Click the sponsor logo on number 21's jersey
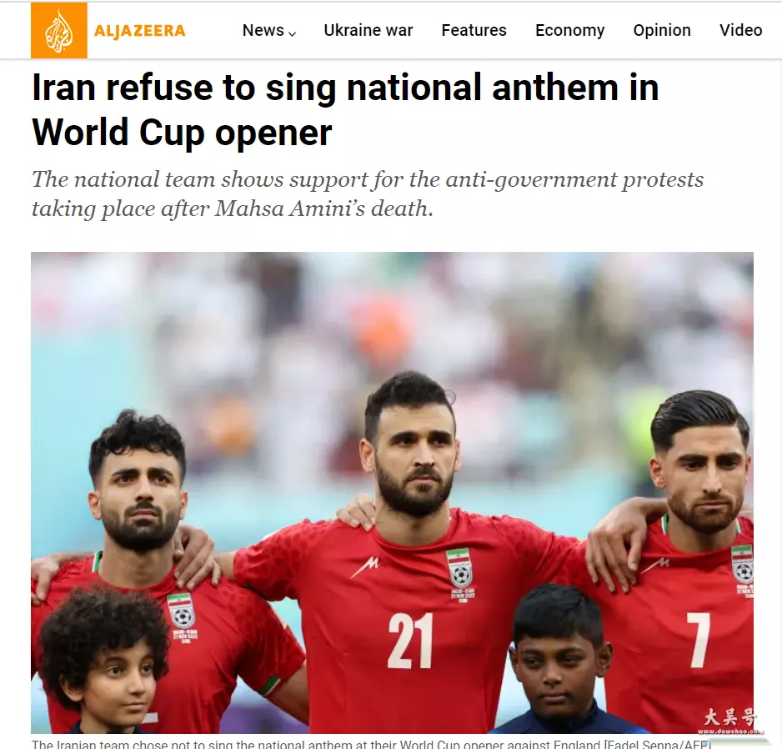This screenshot has height=749, width=782. [365, 567]
